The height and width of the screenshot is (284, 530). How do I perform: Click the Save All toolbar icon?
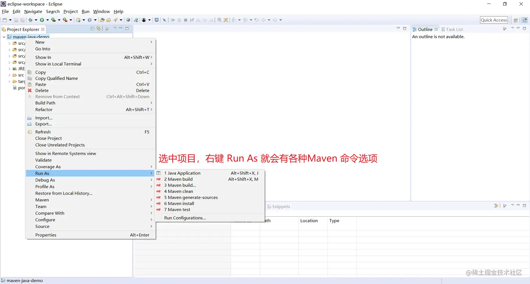point(22,20)
